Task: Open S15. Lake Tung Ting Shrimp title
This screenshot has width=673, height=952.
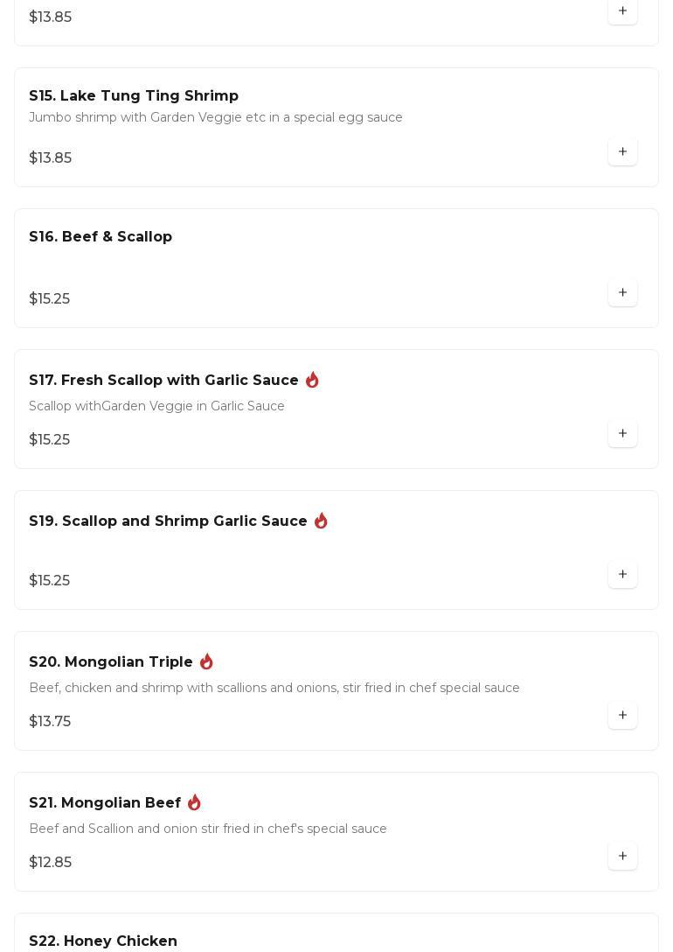Action: tap(134, 96)
